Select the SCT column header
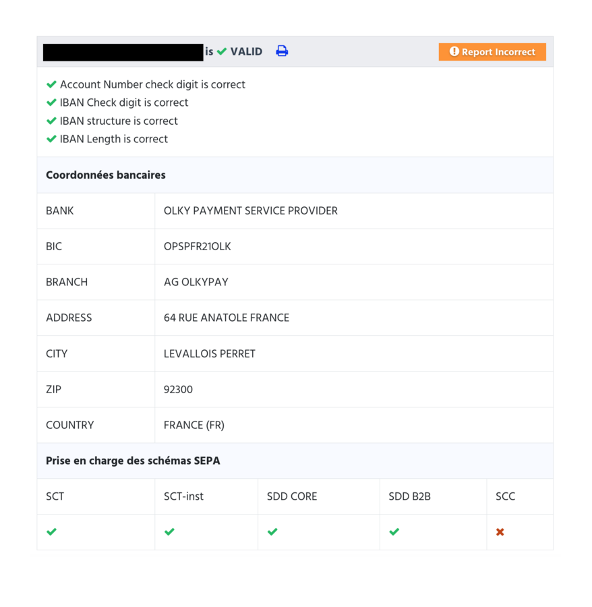The width and height of the screenshot is (592, 607). pyautogui.click(x=55, y=496)
